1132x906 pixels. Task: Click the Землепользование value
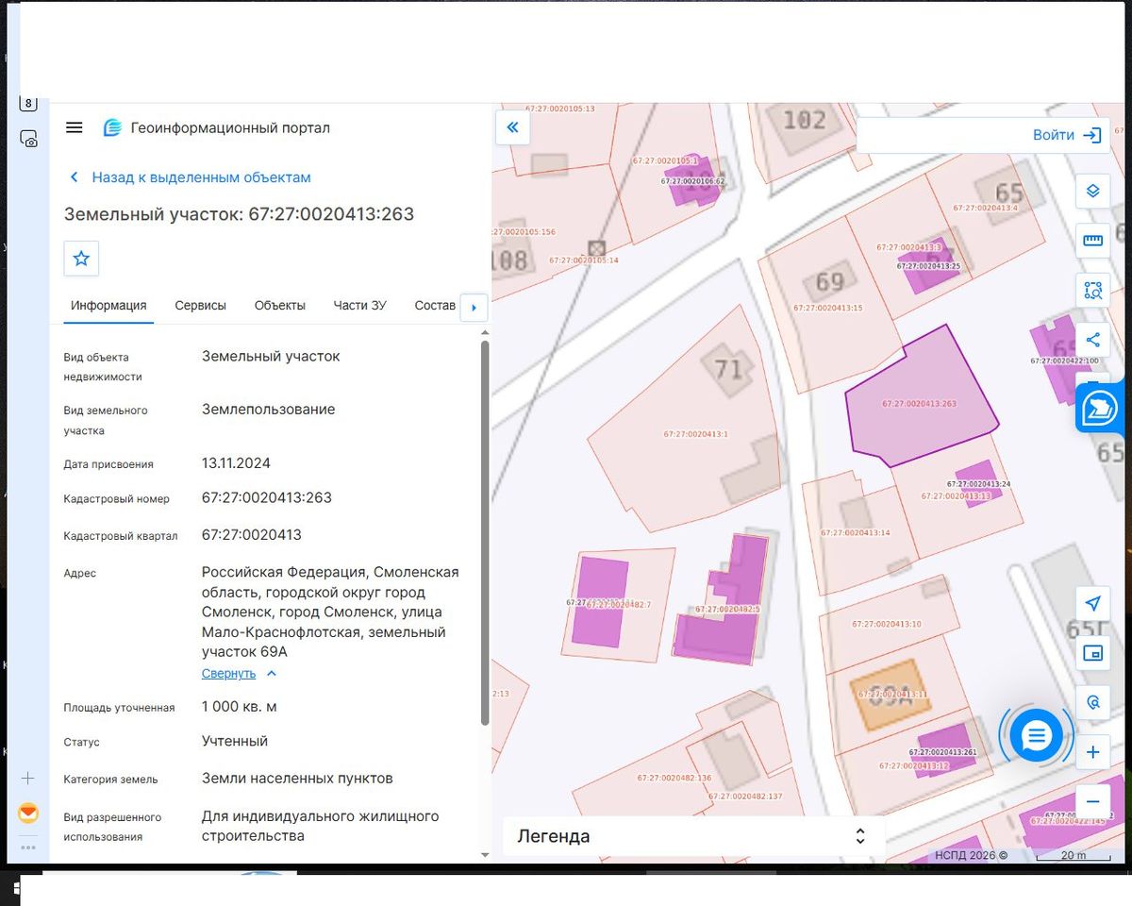(269, 410)
